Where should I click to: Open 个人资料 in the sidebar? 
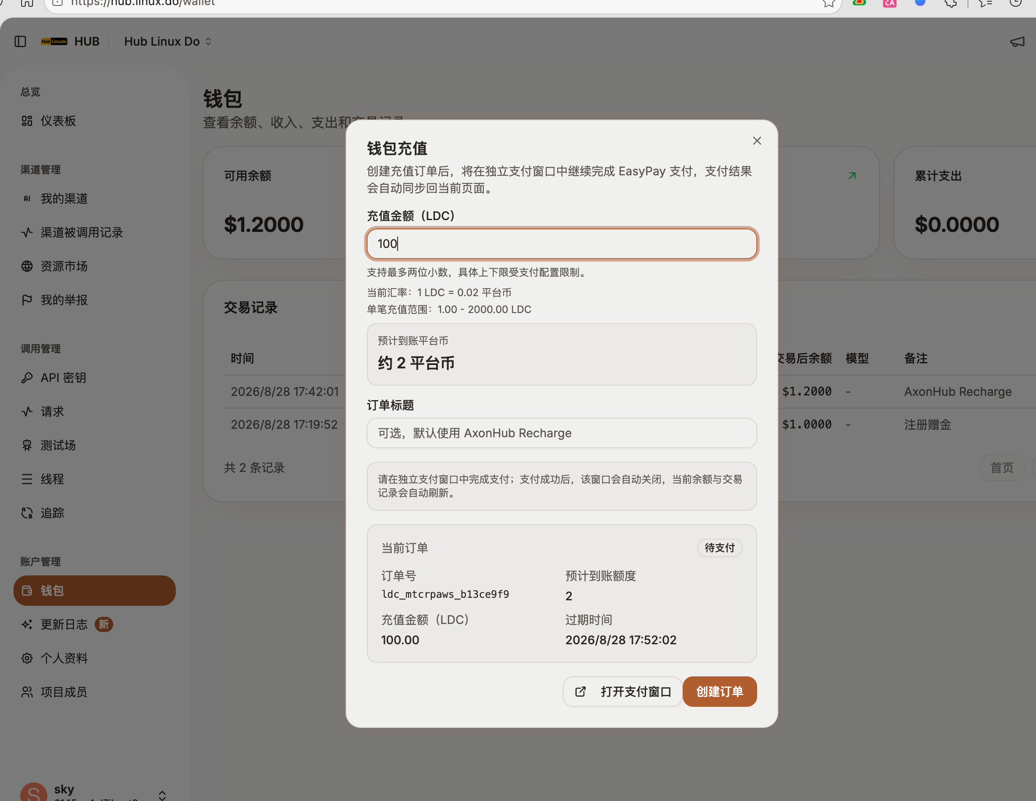[x=94, y=658]
